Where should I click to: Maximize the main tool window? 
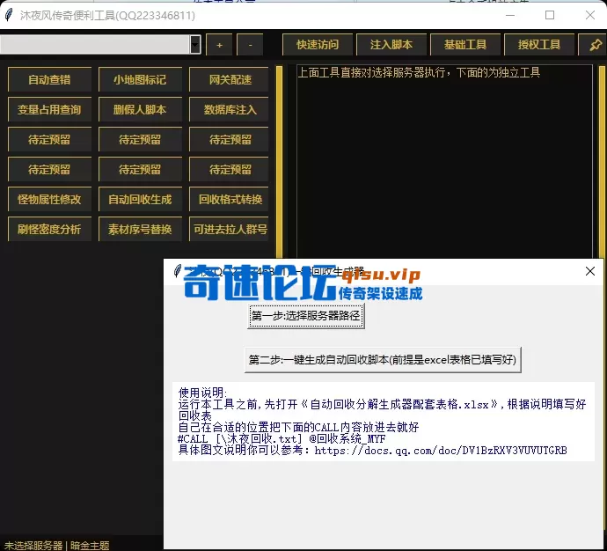[550, 15]
